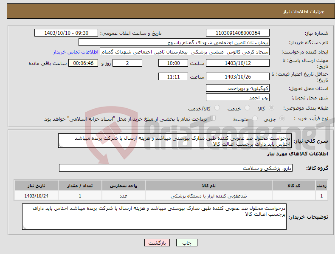Click the deadline hour field 10:00
The height and width of the screenshot is (254, 335).
pos(173,63)
